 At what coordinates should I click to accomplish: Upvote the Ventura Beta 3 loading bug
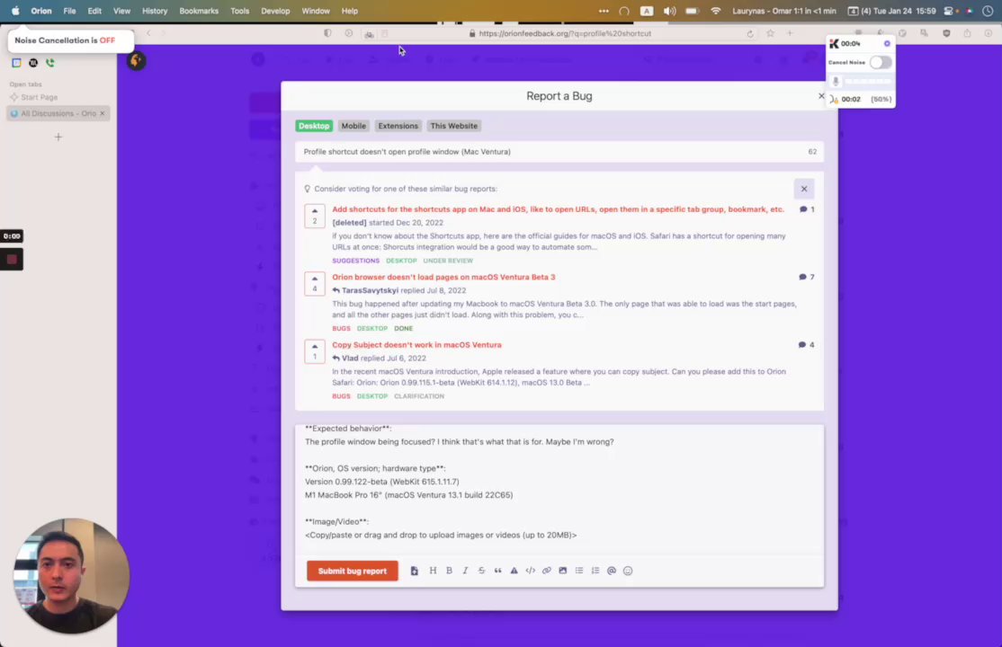point(315,284)
